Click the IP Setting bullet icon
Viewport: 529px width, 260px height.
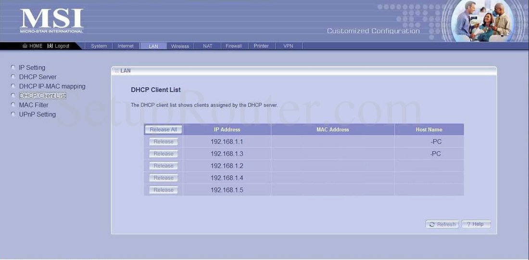[x=13, y=67]
